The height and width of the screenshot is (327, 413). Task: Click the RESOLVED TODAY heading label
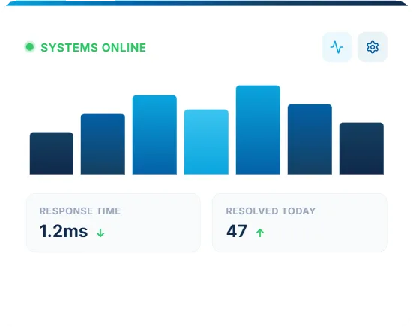[271, 211]
